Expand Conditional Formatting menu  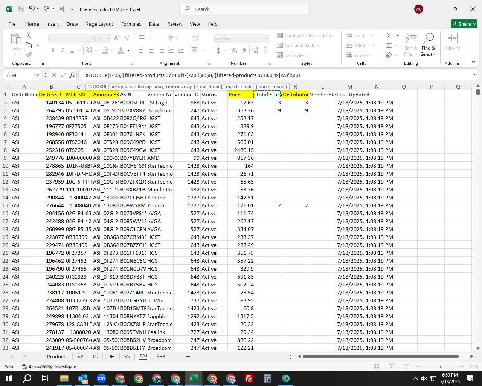[x=306, y=35]
